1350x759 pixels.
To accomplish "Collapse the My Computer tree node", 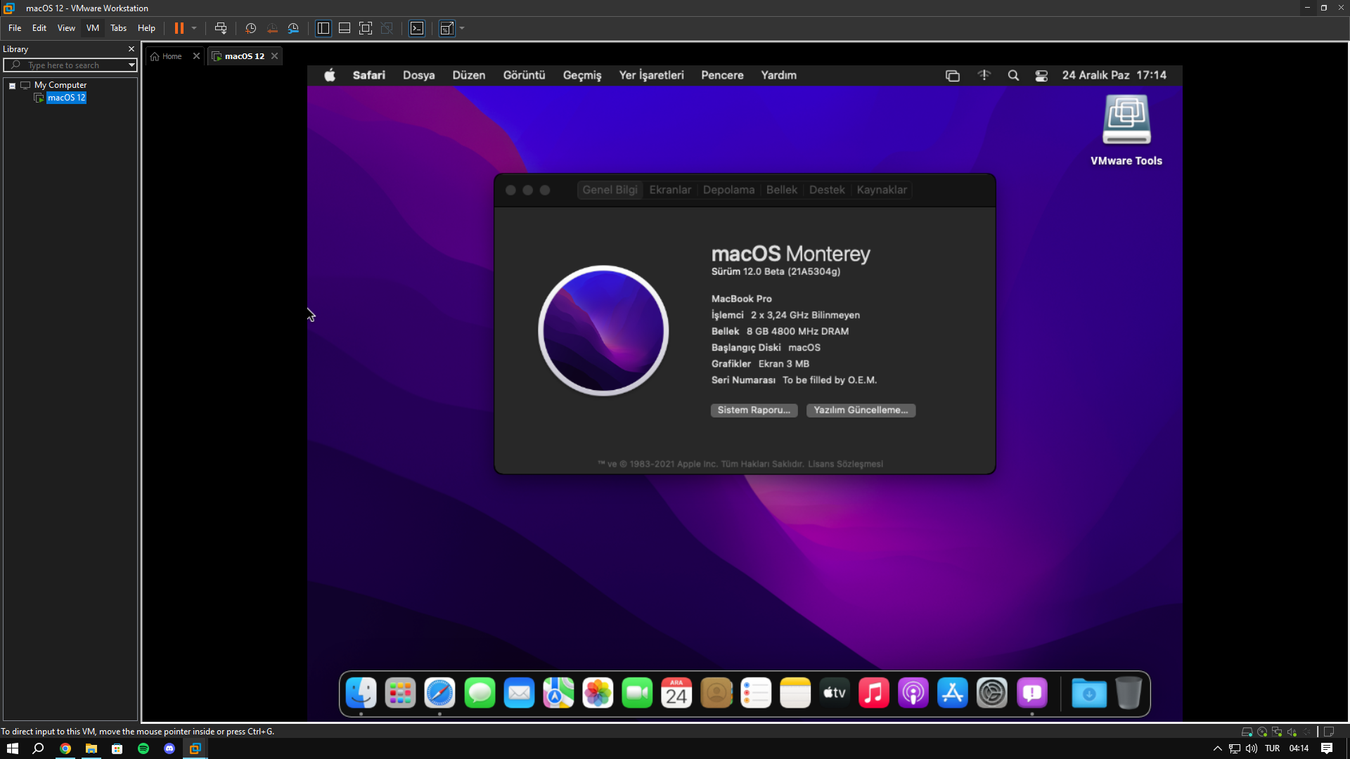I will pos(12,86).
